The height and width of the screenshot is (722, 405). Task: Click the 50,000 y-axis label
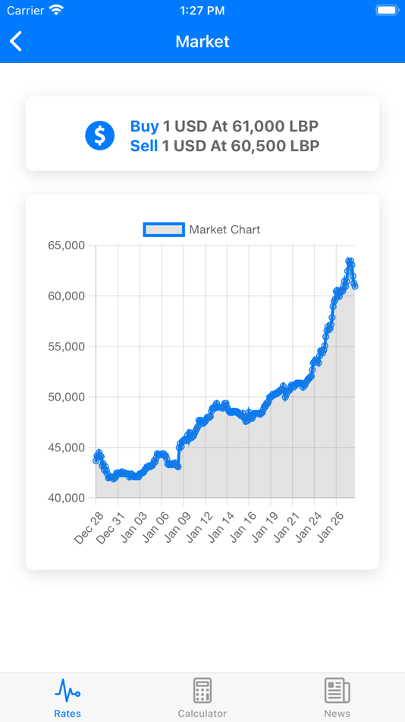pyautogui.click(x=67, y=397)
